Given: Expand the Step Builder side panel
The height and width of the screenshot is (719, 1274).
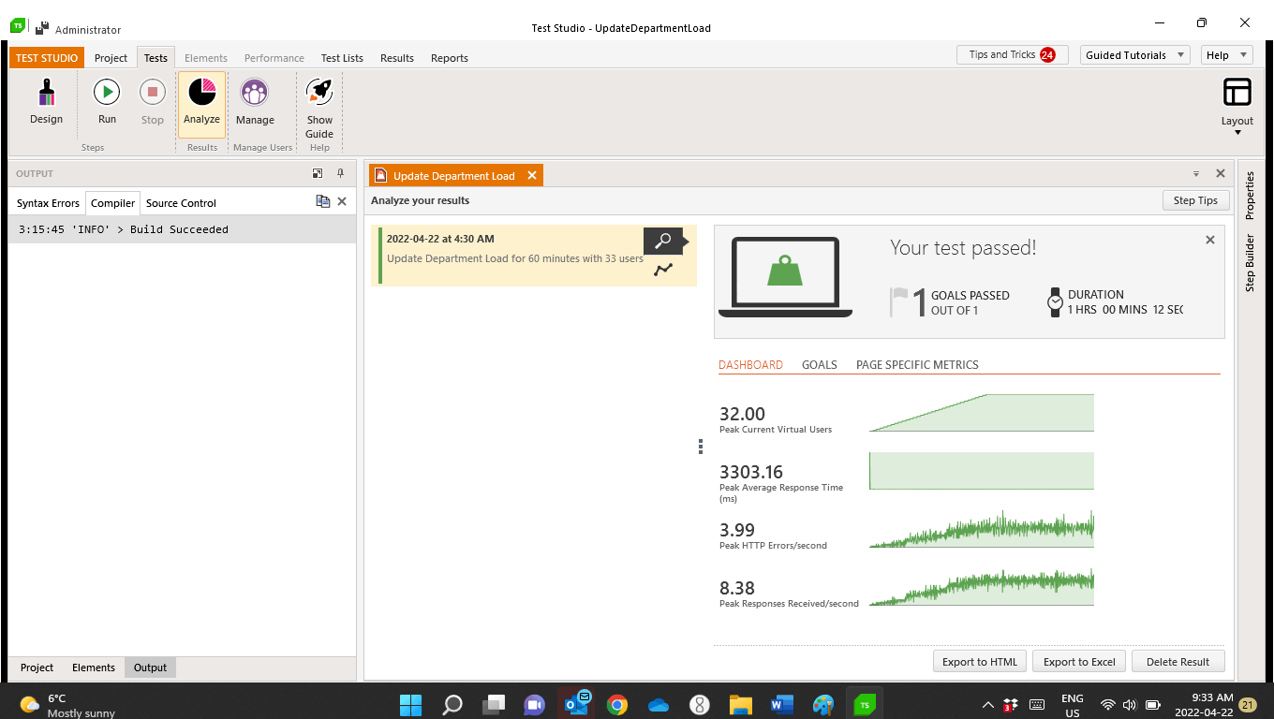Looking at the screenshot, I should [x=1249, y=263].
